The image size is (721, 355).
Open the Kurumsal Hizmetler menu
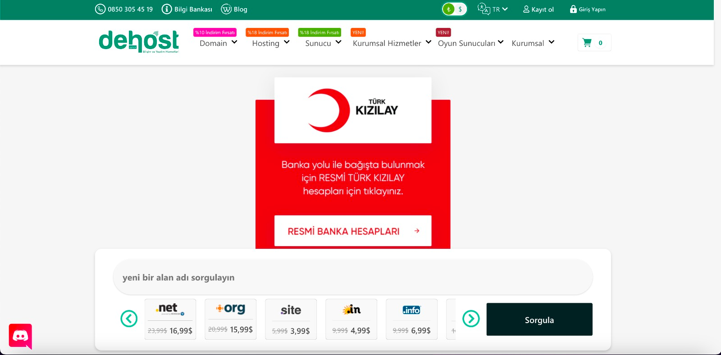387,43
